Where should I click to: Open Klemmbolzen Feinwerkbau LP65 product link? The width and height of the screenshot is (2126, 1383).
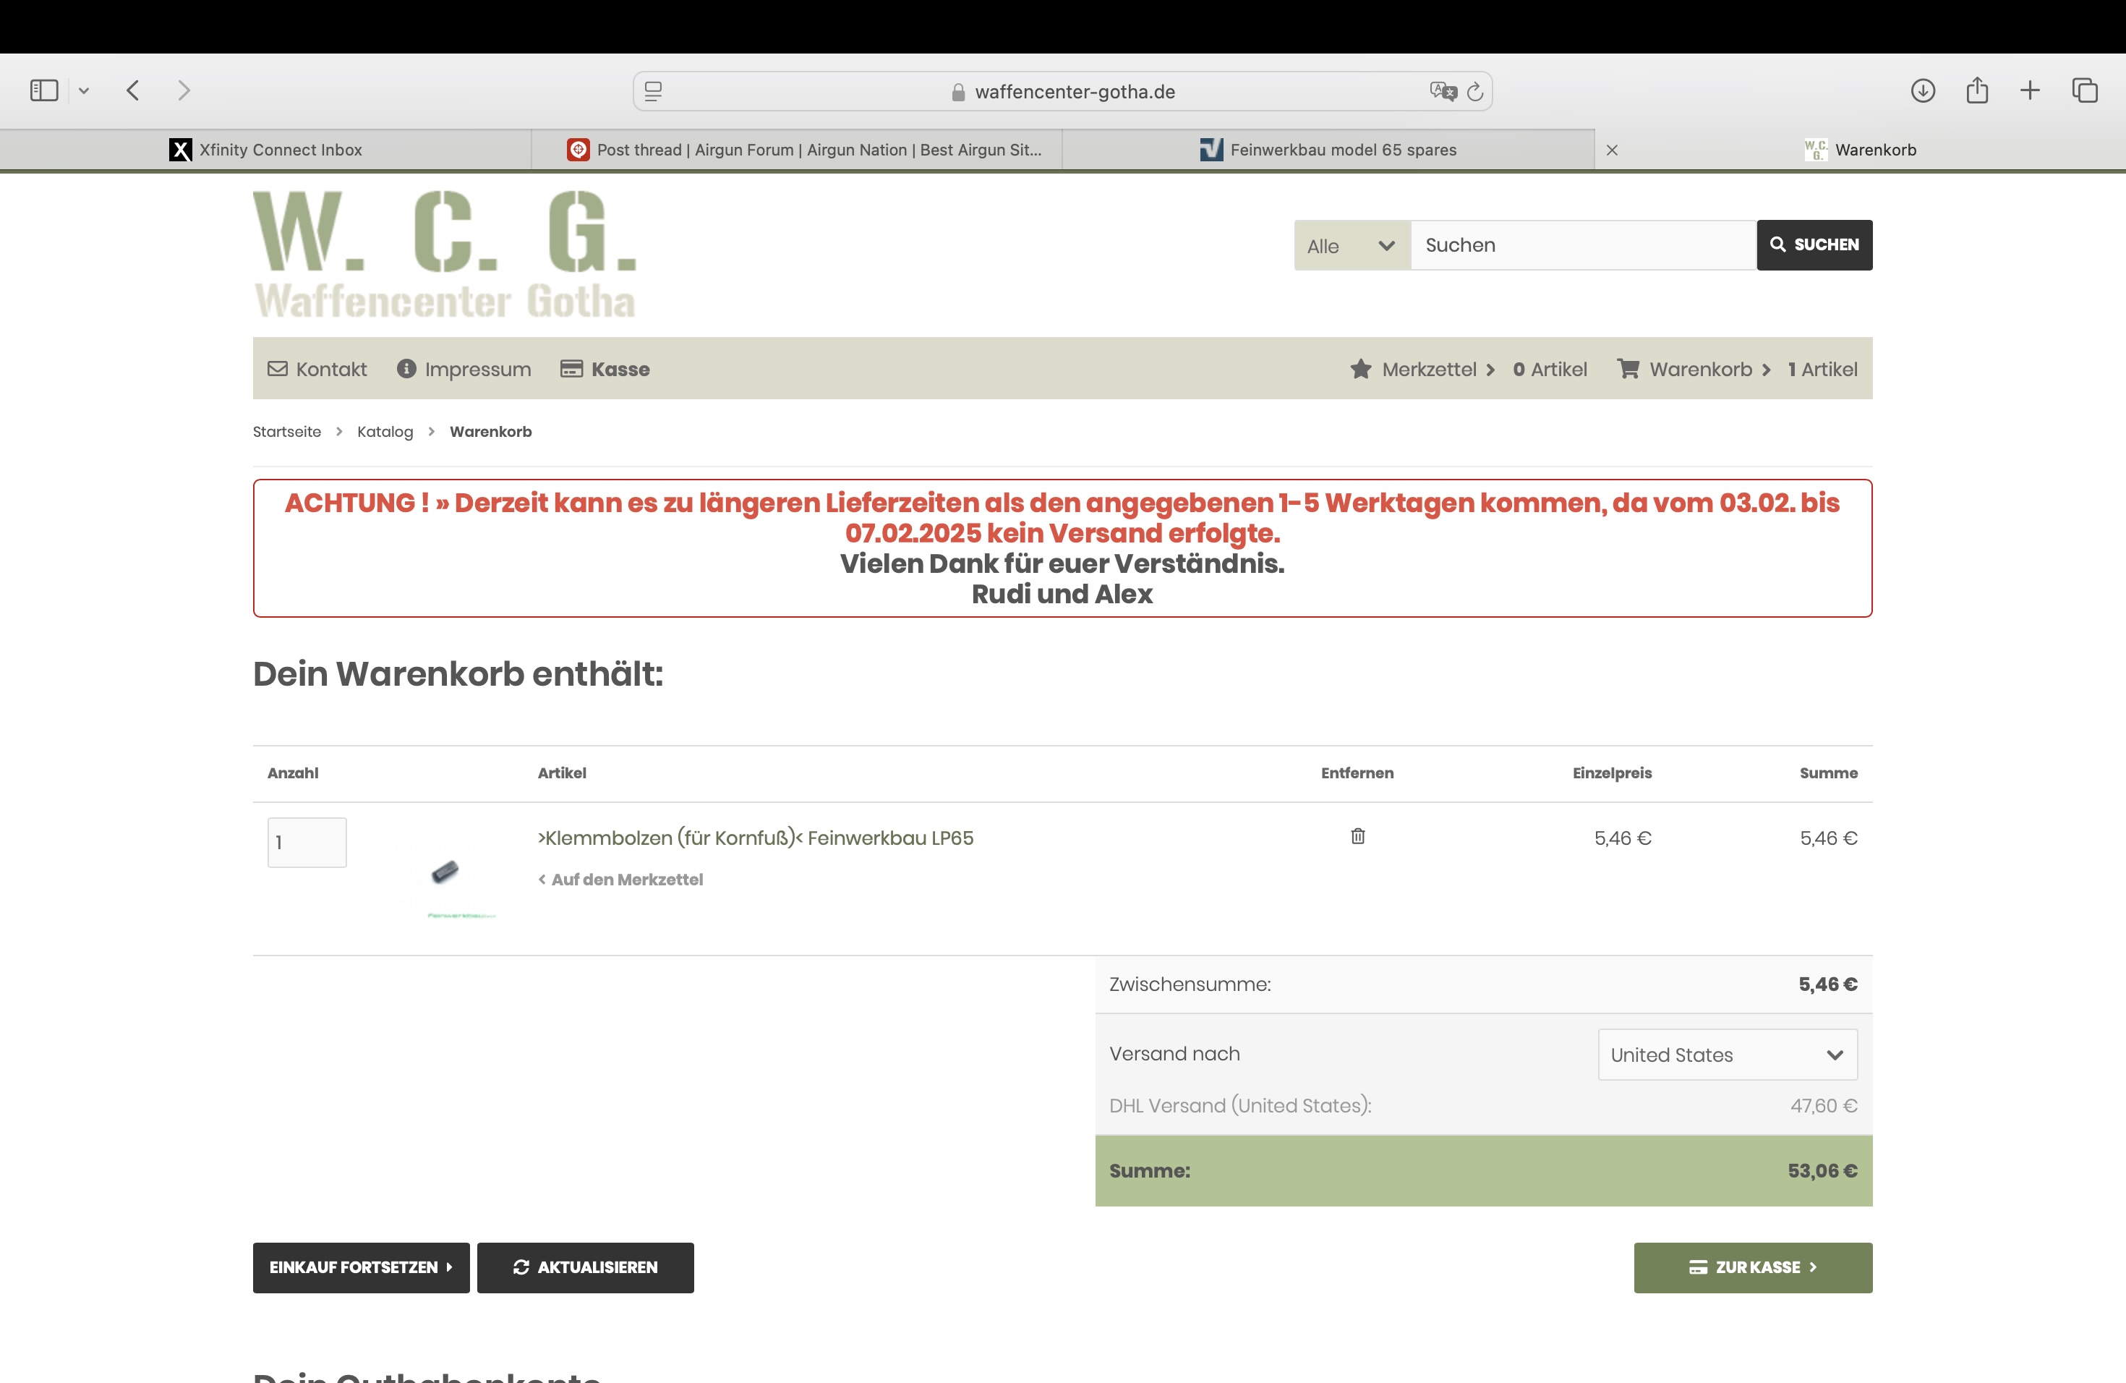click(755, 838)
